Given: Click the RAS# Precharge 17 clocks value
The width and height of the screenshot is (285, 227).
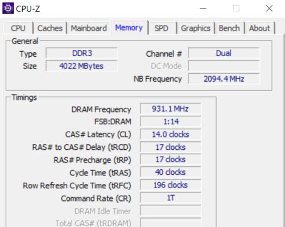Looking at the screenshot, I should click(x=171, y=159).
